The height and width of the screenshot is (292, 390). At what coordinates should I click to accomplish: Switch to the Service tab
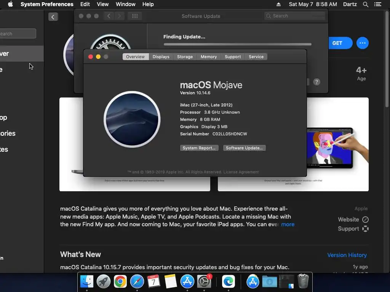click(256, 57)
